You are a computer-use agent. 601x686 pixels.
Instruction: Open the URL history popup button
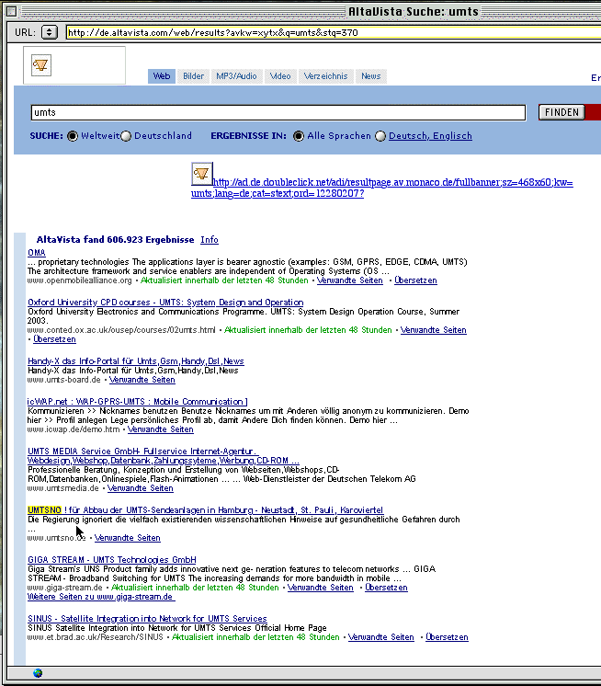(x=50, y=32)
